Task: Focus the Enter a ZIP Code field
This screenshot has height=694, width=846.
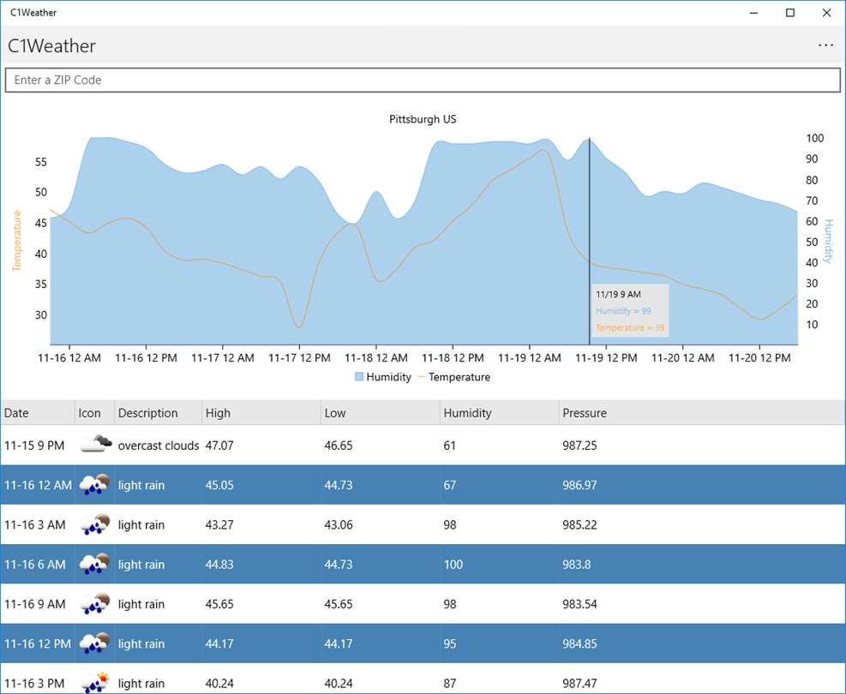Action: tap(423, 80)
